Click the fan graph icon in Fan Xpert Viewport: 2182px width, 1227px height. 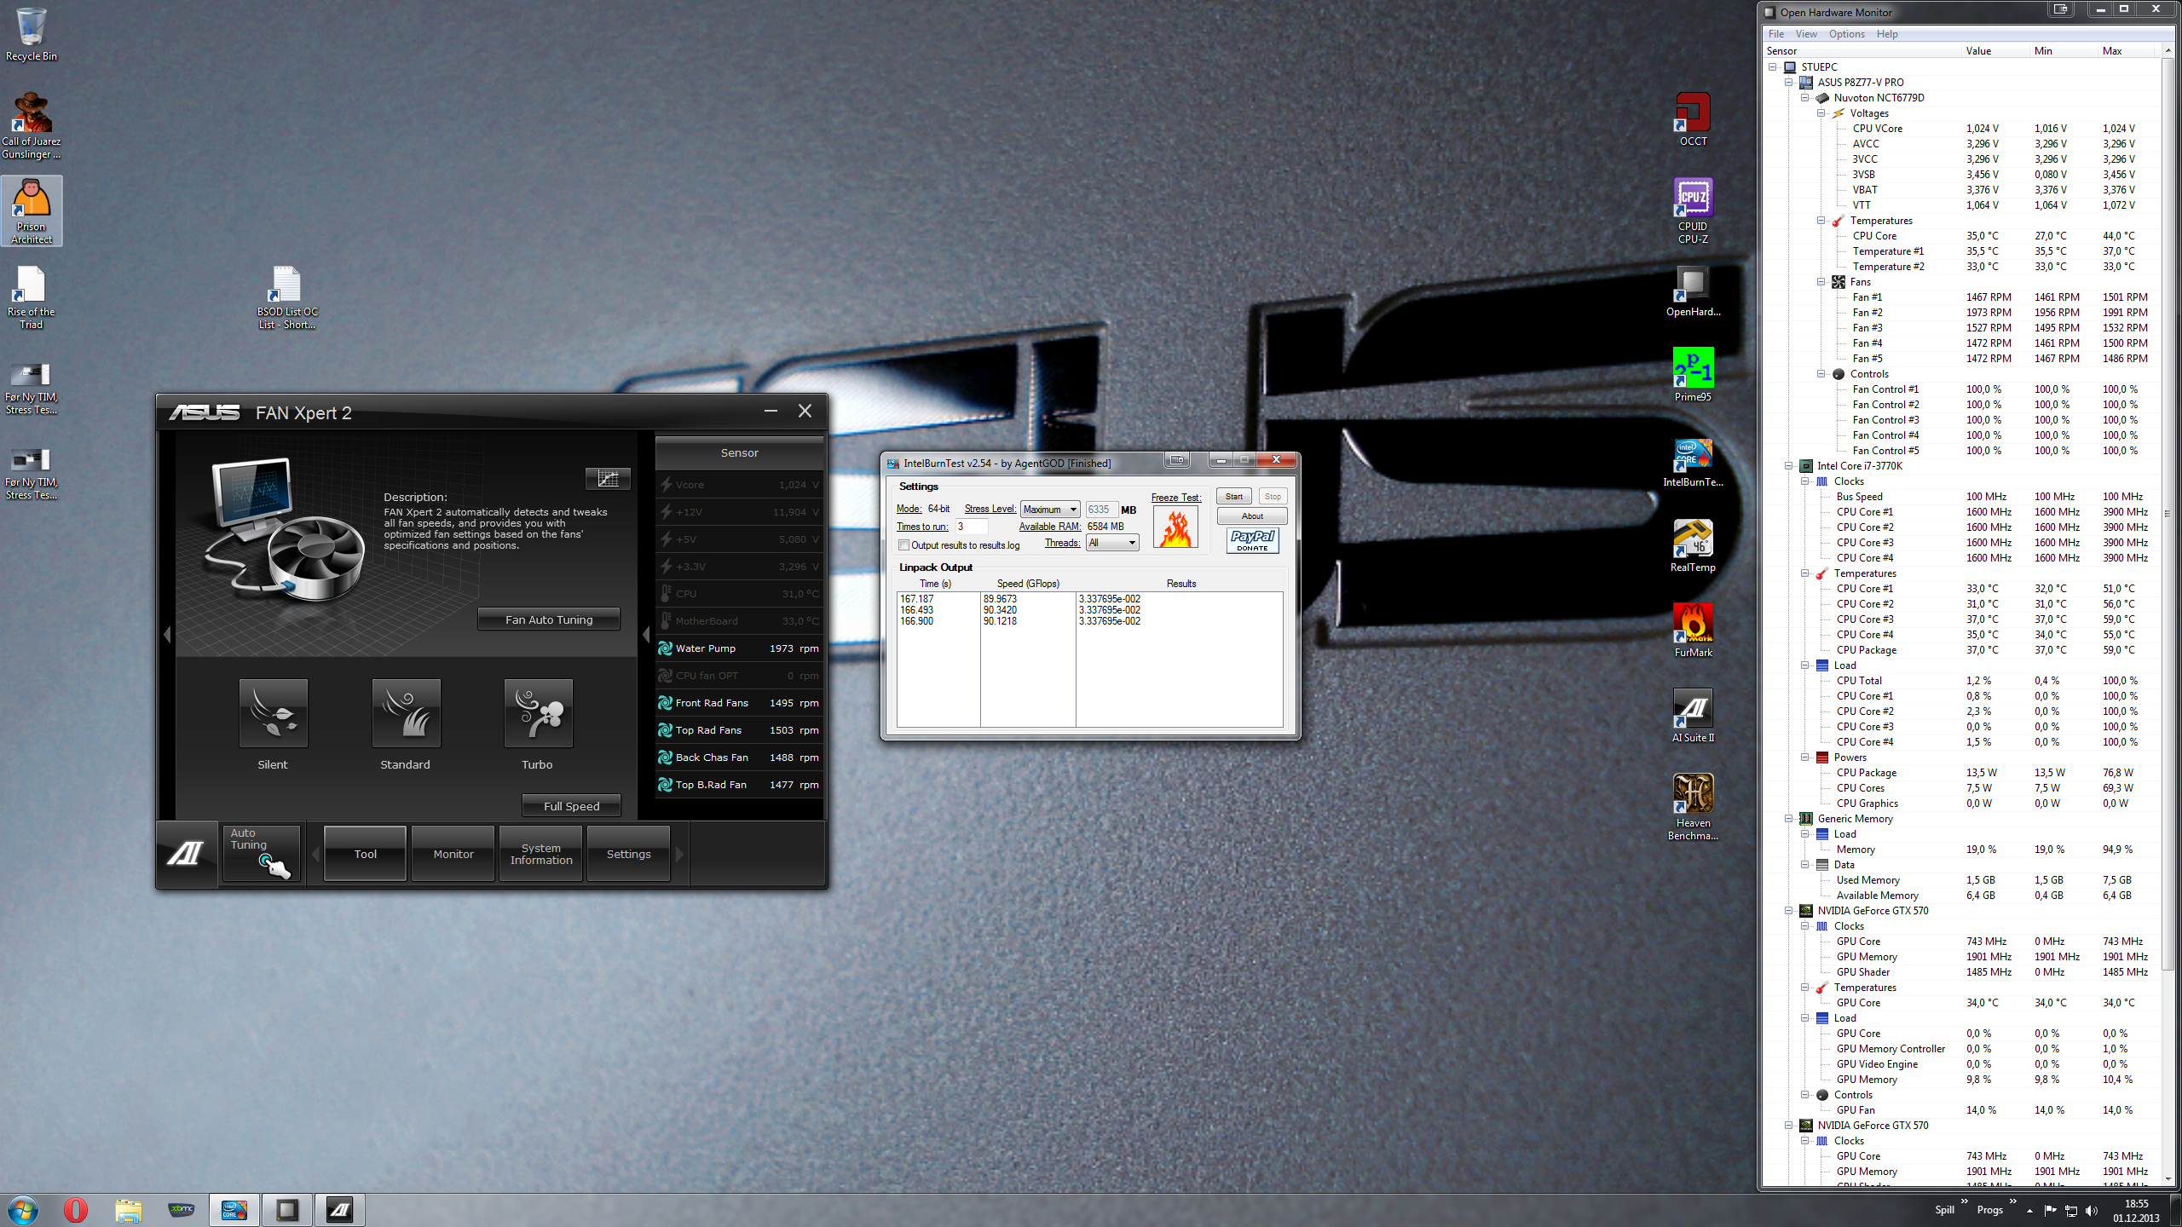(608, 478)
